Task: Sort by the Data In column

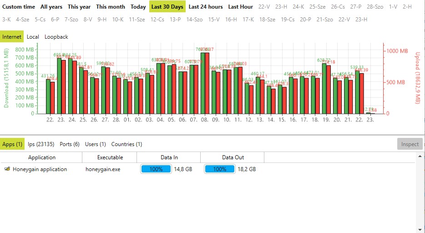Action: 169,157
